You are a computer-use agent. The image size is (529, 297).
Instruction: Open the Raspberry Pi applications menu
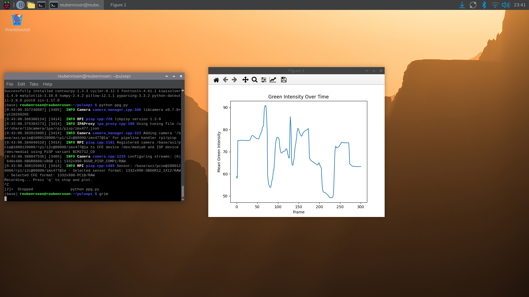coord(7,5)
